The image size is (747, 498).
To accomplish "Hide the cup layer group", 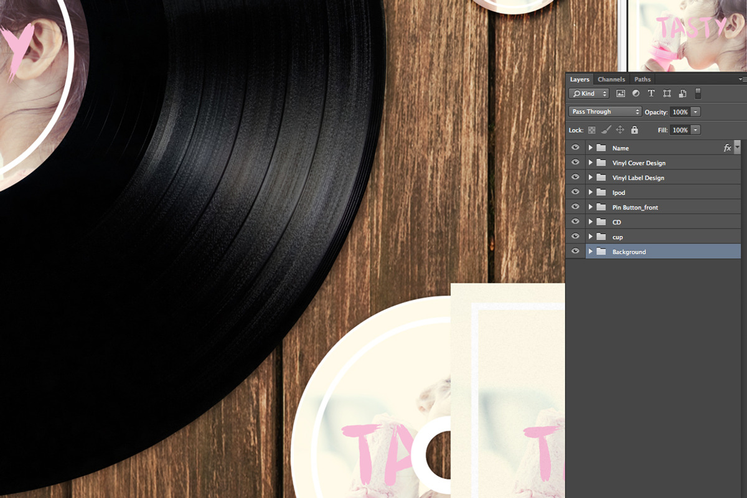I will tap(575, 237).
